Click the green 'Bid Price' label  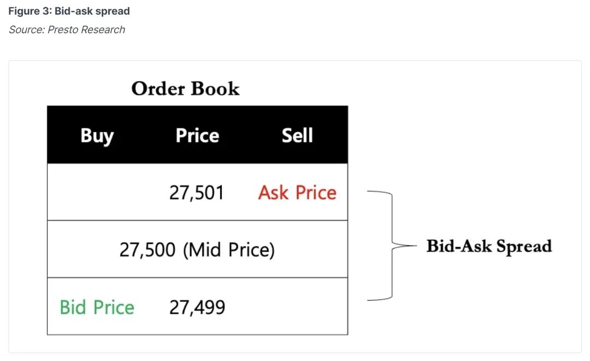click(x=97, y=307)
